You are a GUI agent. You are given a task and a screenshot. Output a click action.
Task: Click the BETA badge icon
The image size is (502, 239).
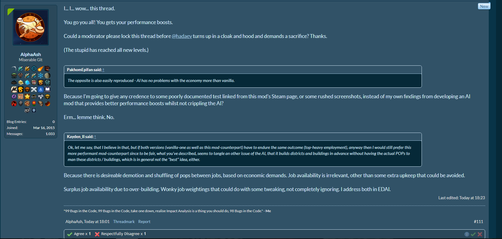coord(27,110)
